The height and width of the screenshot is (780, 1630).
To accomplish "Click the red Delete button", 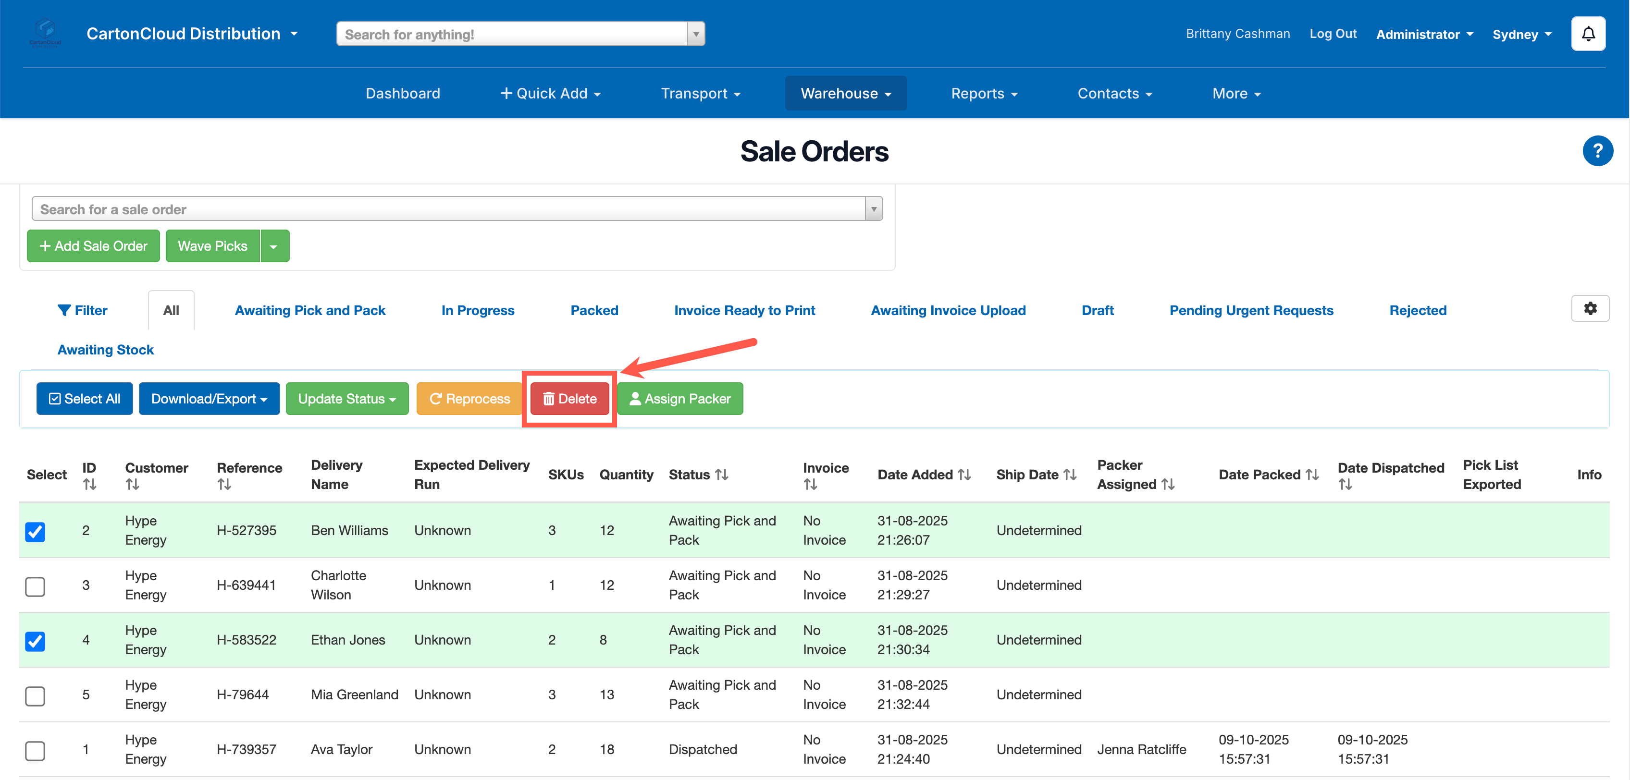I will coord(569,399).
